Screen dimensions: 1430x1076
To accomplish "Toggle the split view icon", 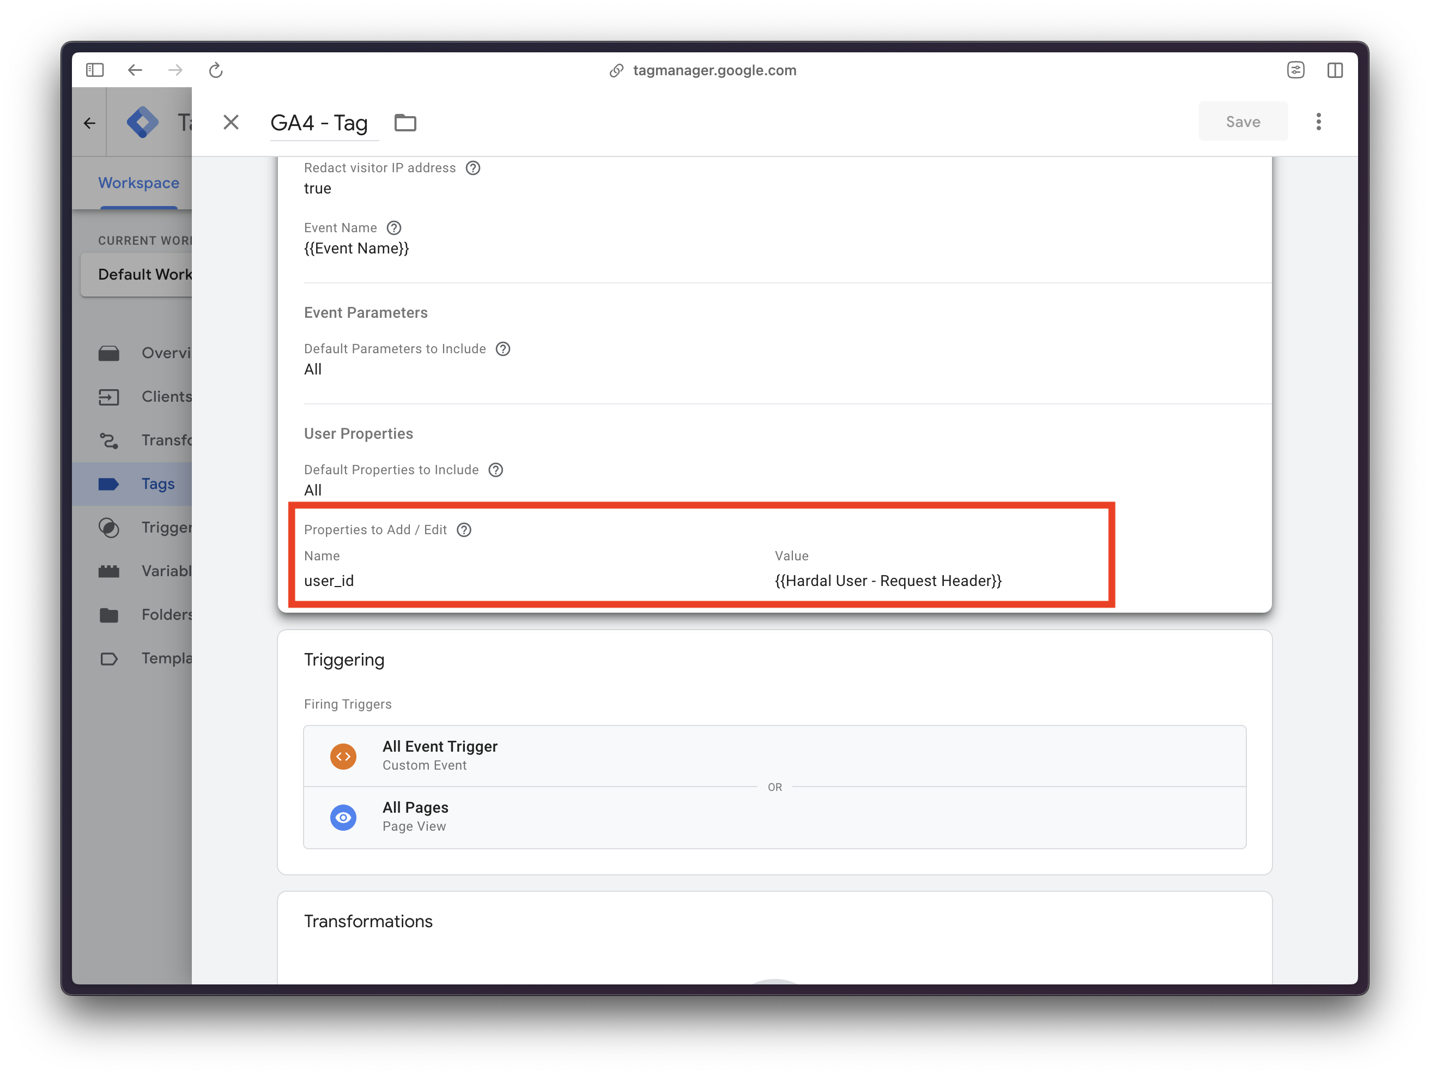I will click(1335, 70).
